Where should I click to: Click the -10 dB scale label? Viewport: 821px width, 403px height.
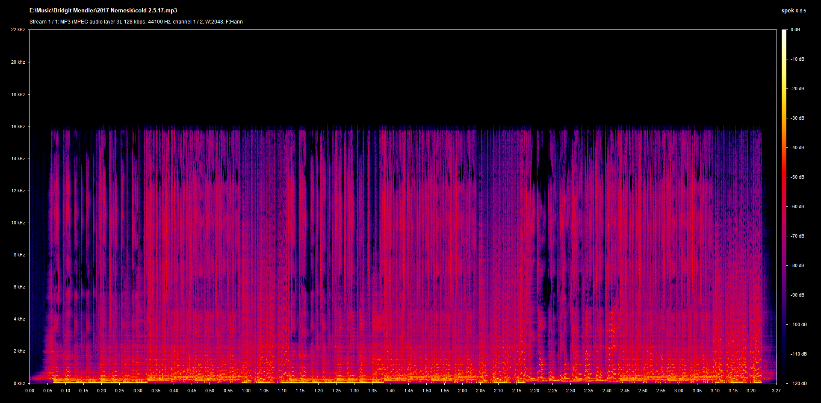[797, 59]
